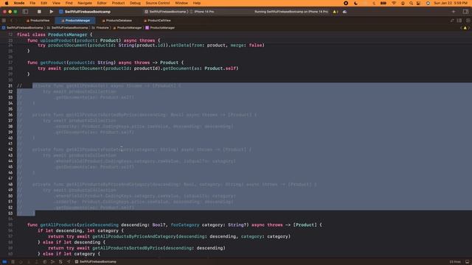Toggle the debug area blue button
Image resolution: width=472 pixels, height=265 pixels.
[x=4, y=262]
